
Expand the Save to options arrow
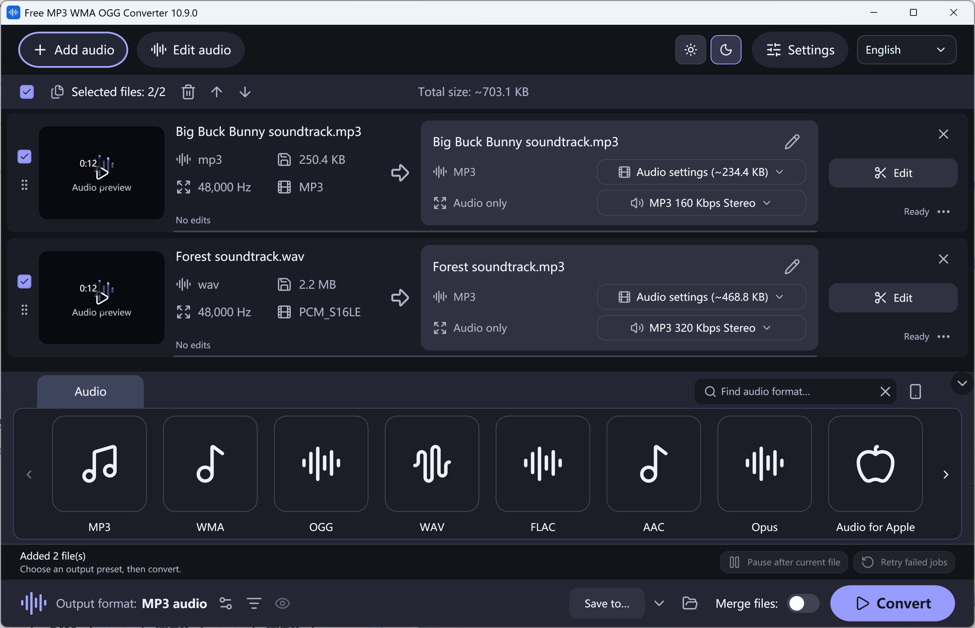click(x=659, y=603)
